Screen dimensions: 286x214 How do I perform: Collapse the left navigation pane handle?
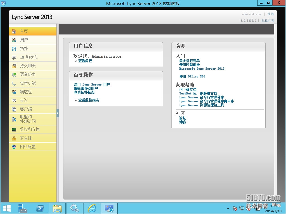tap(58, 113)
